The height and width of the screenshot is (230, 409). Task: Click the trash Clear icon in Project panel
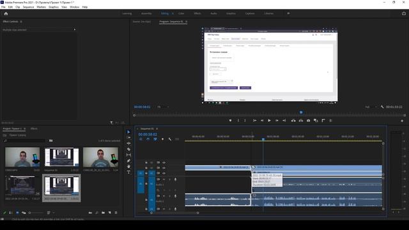(116, 213)
